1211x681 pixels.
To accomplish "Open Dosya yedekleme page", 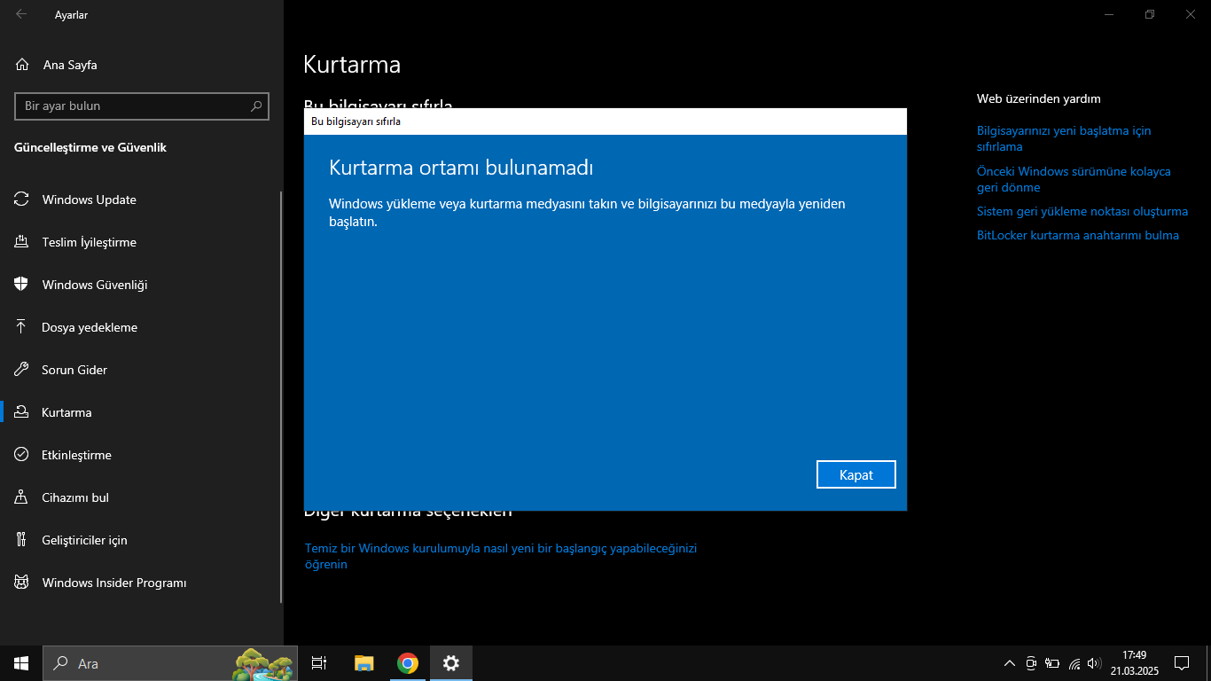I will 140,327.
